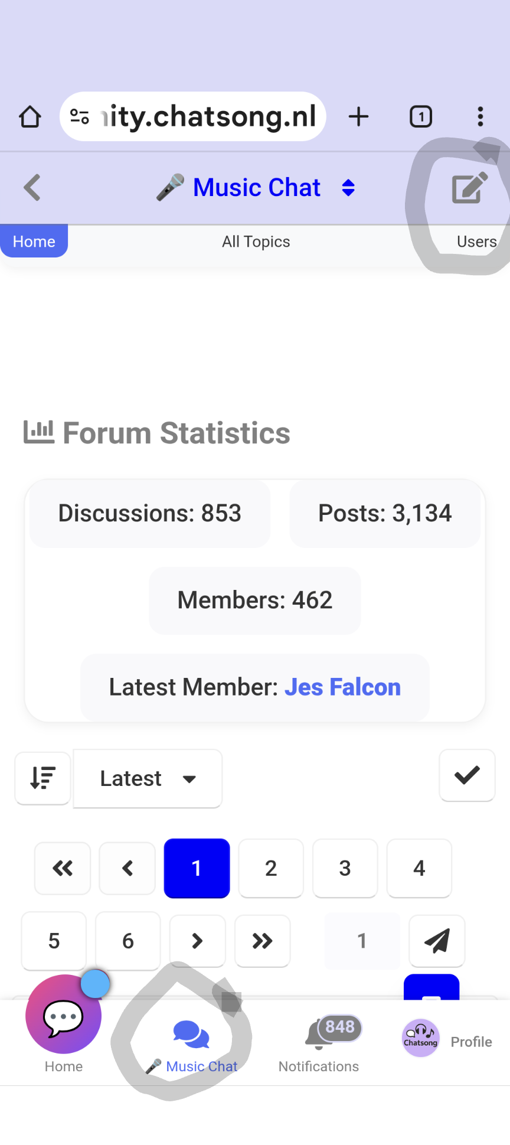Switch to the Users tab

click(x=476, y=242)
